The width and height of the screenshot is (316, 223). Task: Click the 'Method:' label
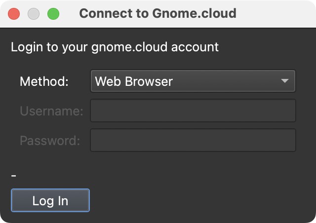(x=44, y=81)
